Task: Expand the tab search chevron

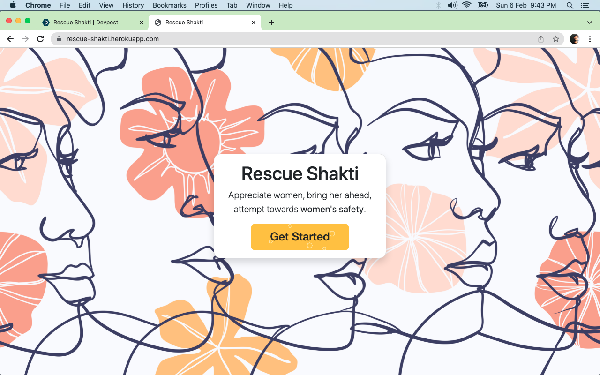Action: click(x=590, y=22)
